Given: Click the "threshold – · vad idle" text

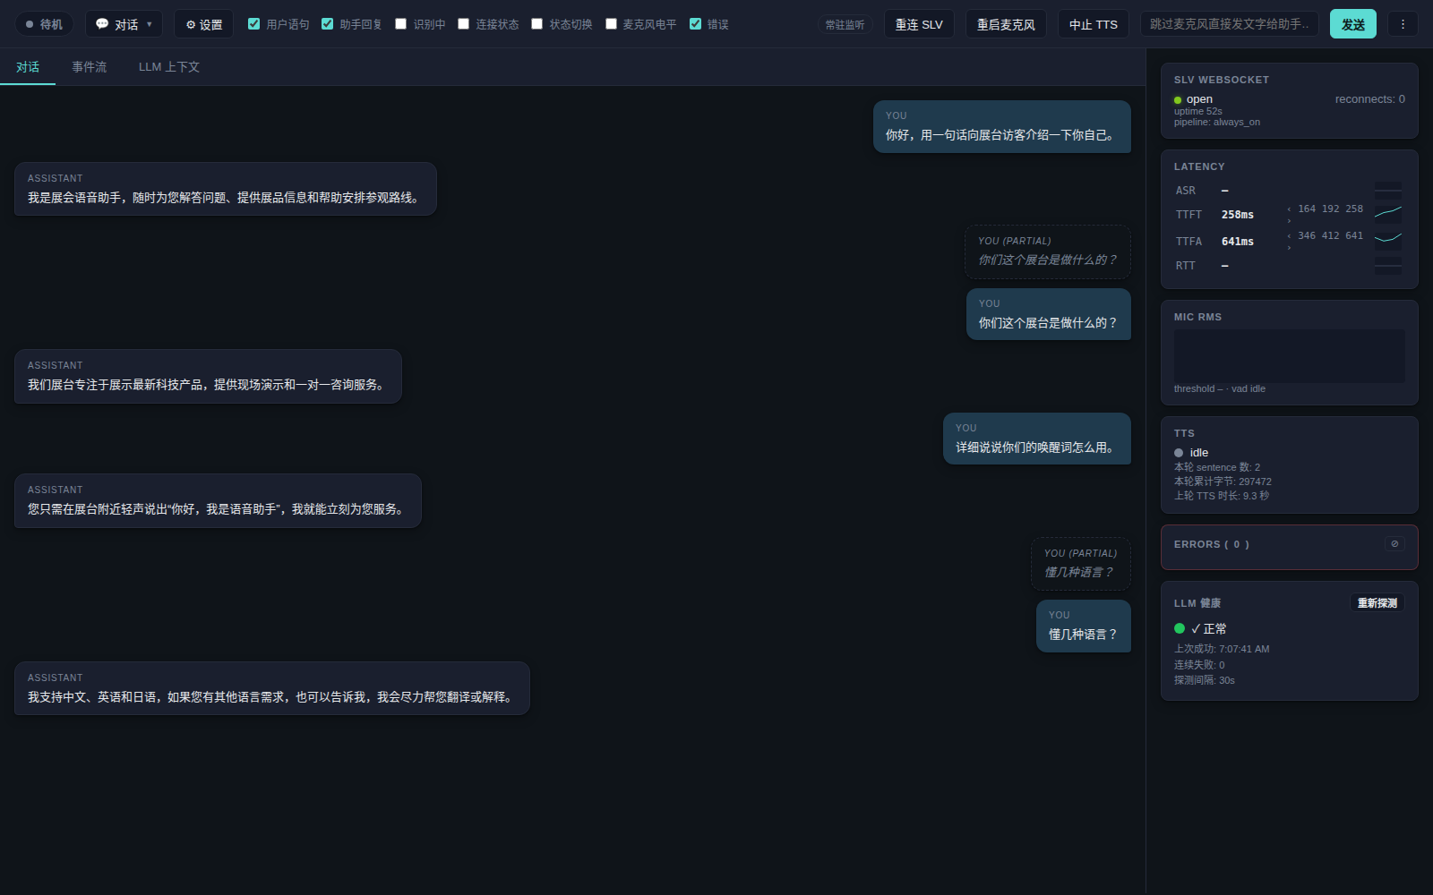Looking at the screenshot, I should click(x=1219, y=388).
